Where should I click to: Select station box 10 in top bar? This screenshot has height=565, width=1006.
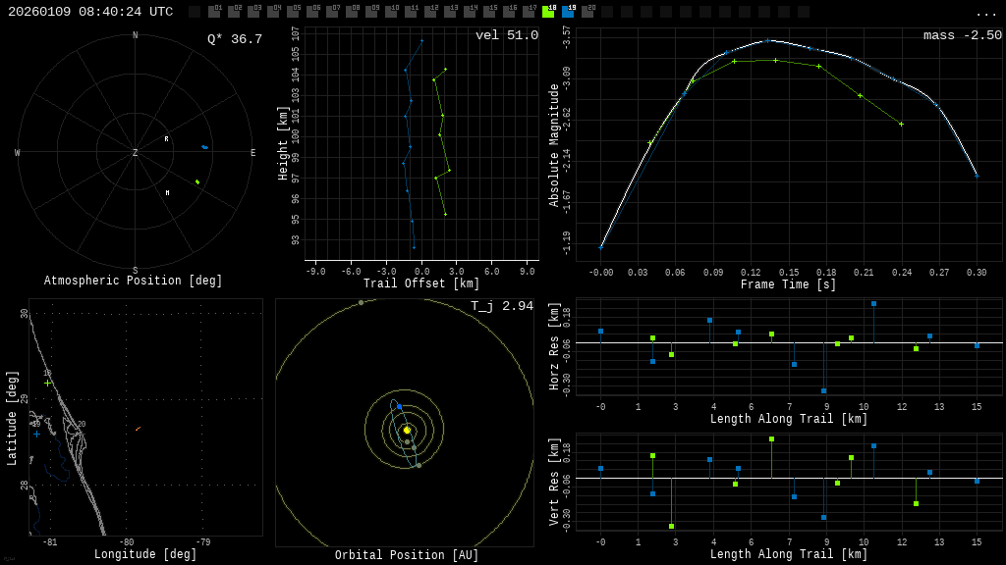pyautogui.click(x=391, y=12)
